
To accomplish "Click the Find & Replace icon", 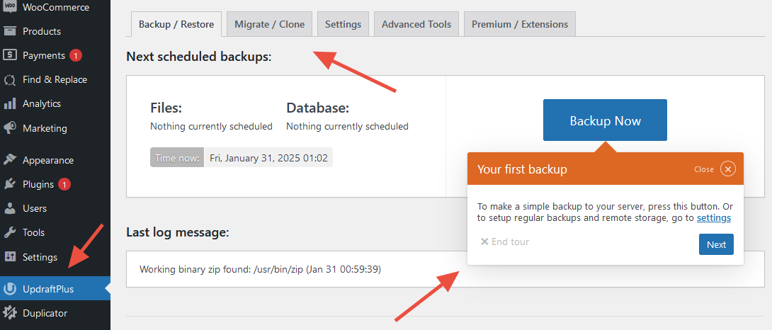I will pyautogui.click(x=10, y=80).
